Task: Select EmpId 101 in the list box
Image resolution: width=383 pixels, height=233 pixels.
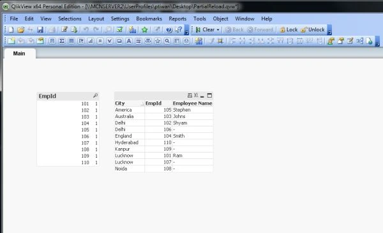Action: tap(68, 104)
